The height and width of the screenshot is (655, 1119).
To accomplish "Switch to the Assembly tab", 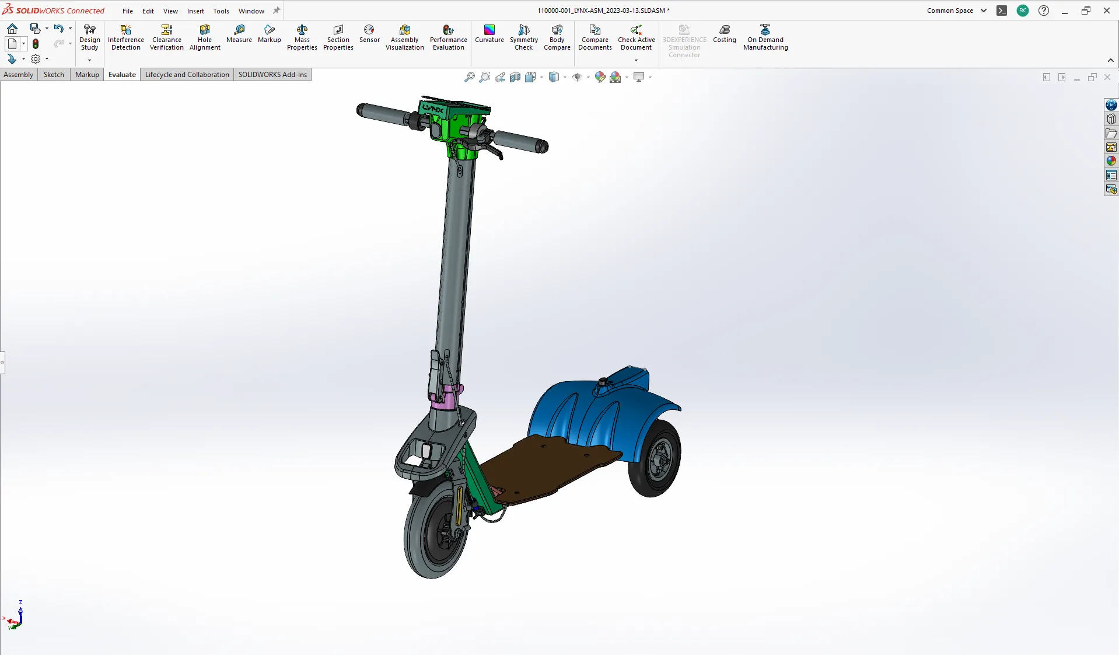I will 18,74.
